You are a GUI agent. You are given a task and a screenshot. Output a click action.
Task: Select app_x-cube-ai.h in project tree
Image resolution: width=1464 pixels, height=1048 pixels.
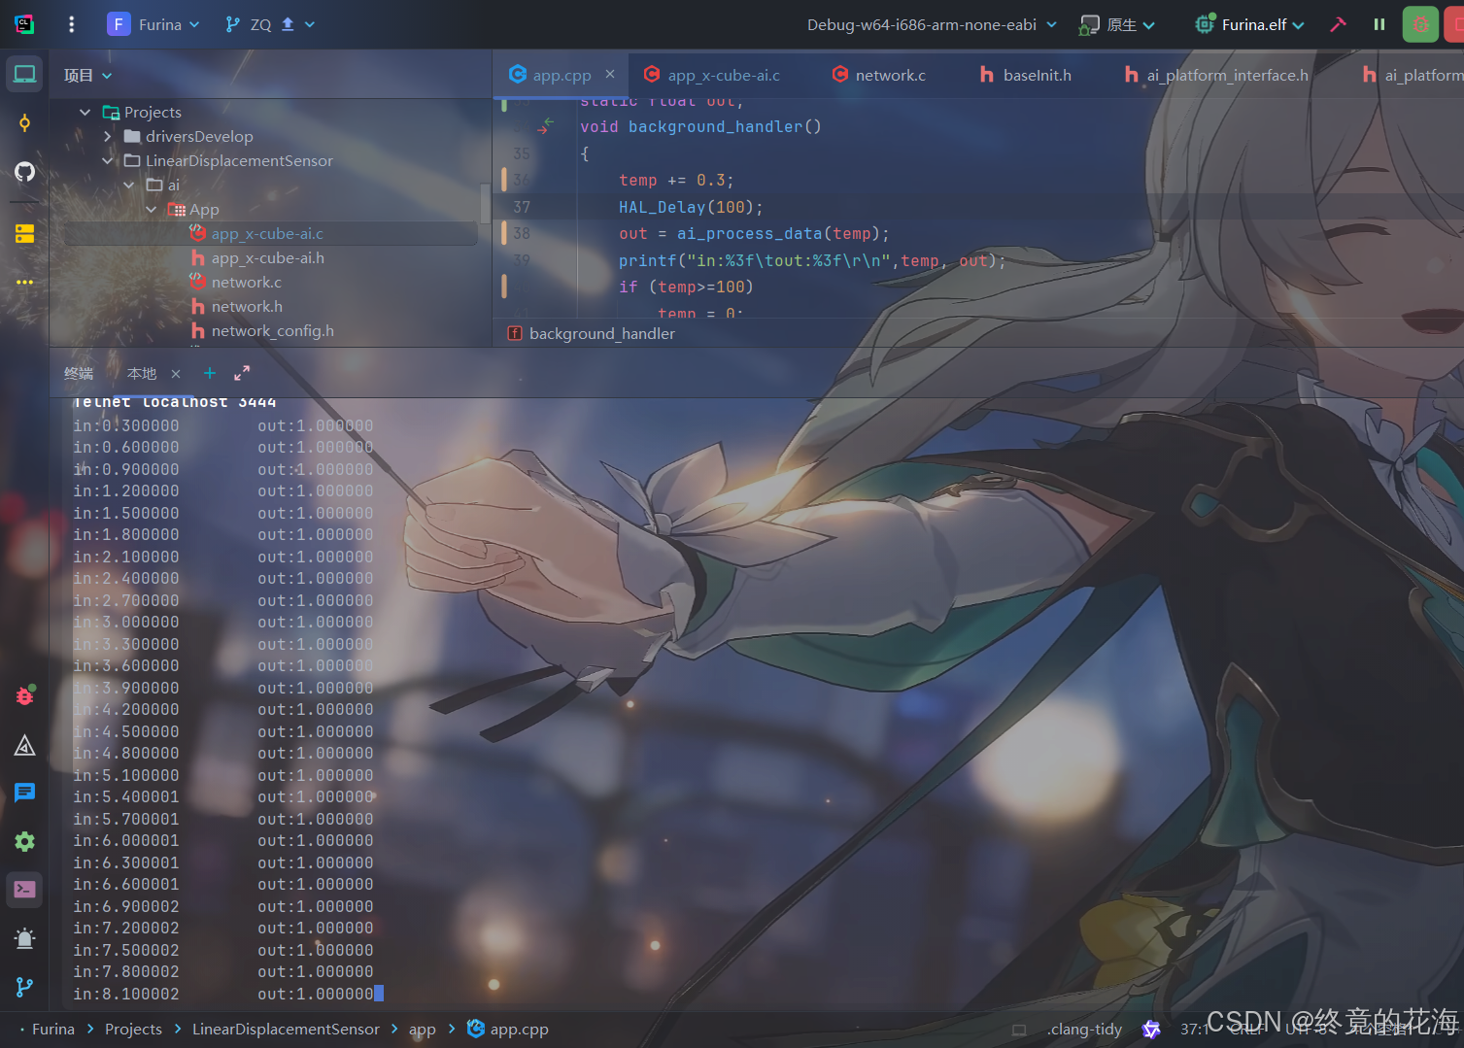(267, 258)
